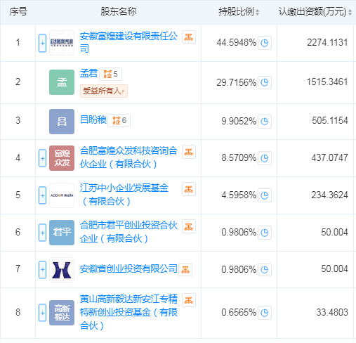Select the 29.7156% shareholding value
356x343 pixels.
click(x=237, y=82)
